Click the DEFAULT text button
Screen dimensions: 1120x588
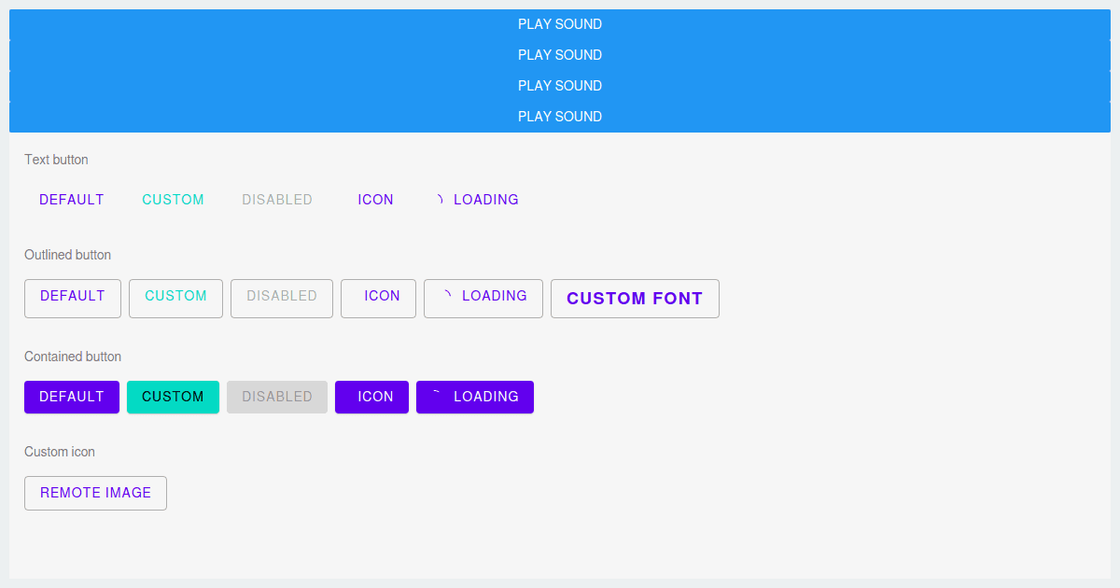pos(71,199)
